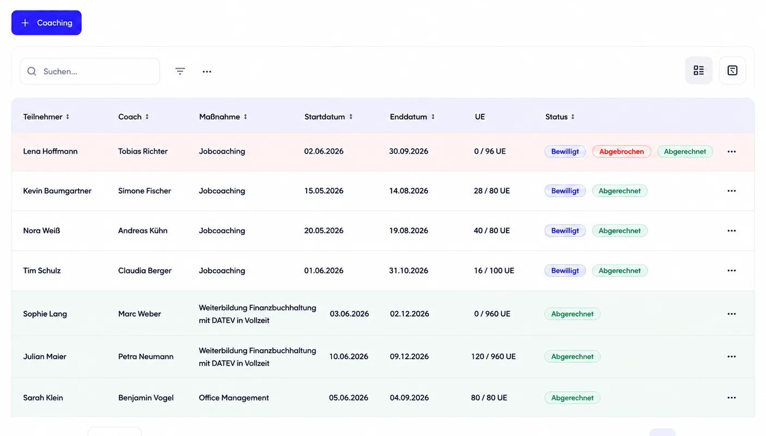
Task: Open row actions for Tim Schulz
Action: pos(732,270)
